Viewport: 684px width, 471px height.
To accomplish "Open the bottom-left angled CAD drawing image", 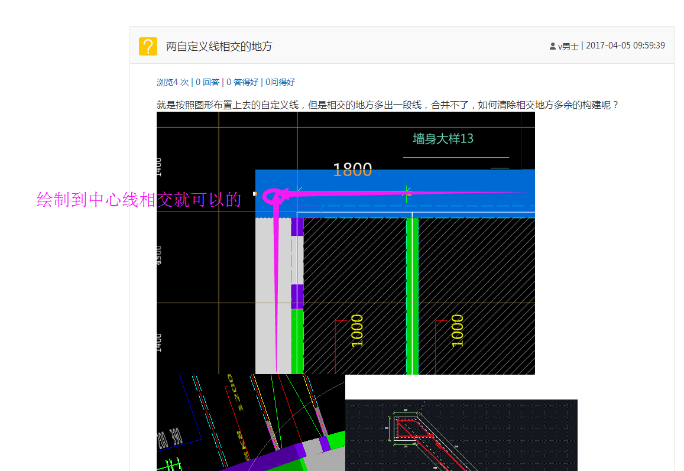I will [x=251, y=422].
